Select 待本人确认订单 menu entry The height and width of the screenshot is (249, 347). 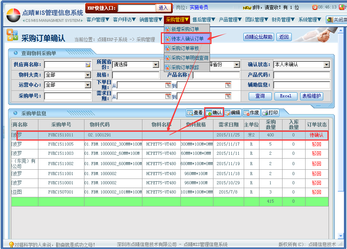[x=187, y=38]
